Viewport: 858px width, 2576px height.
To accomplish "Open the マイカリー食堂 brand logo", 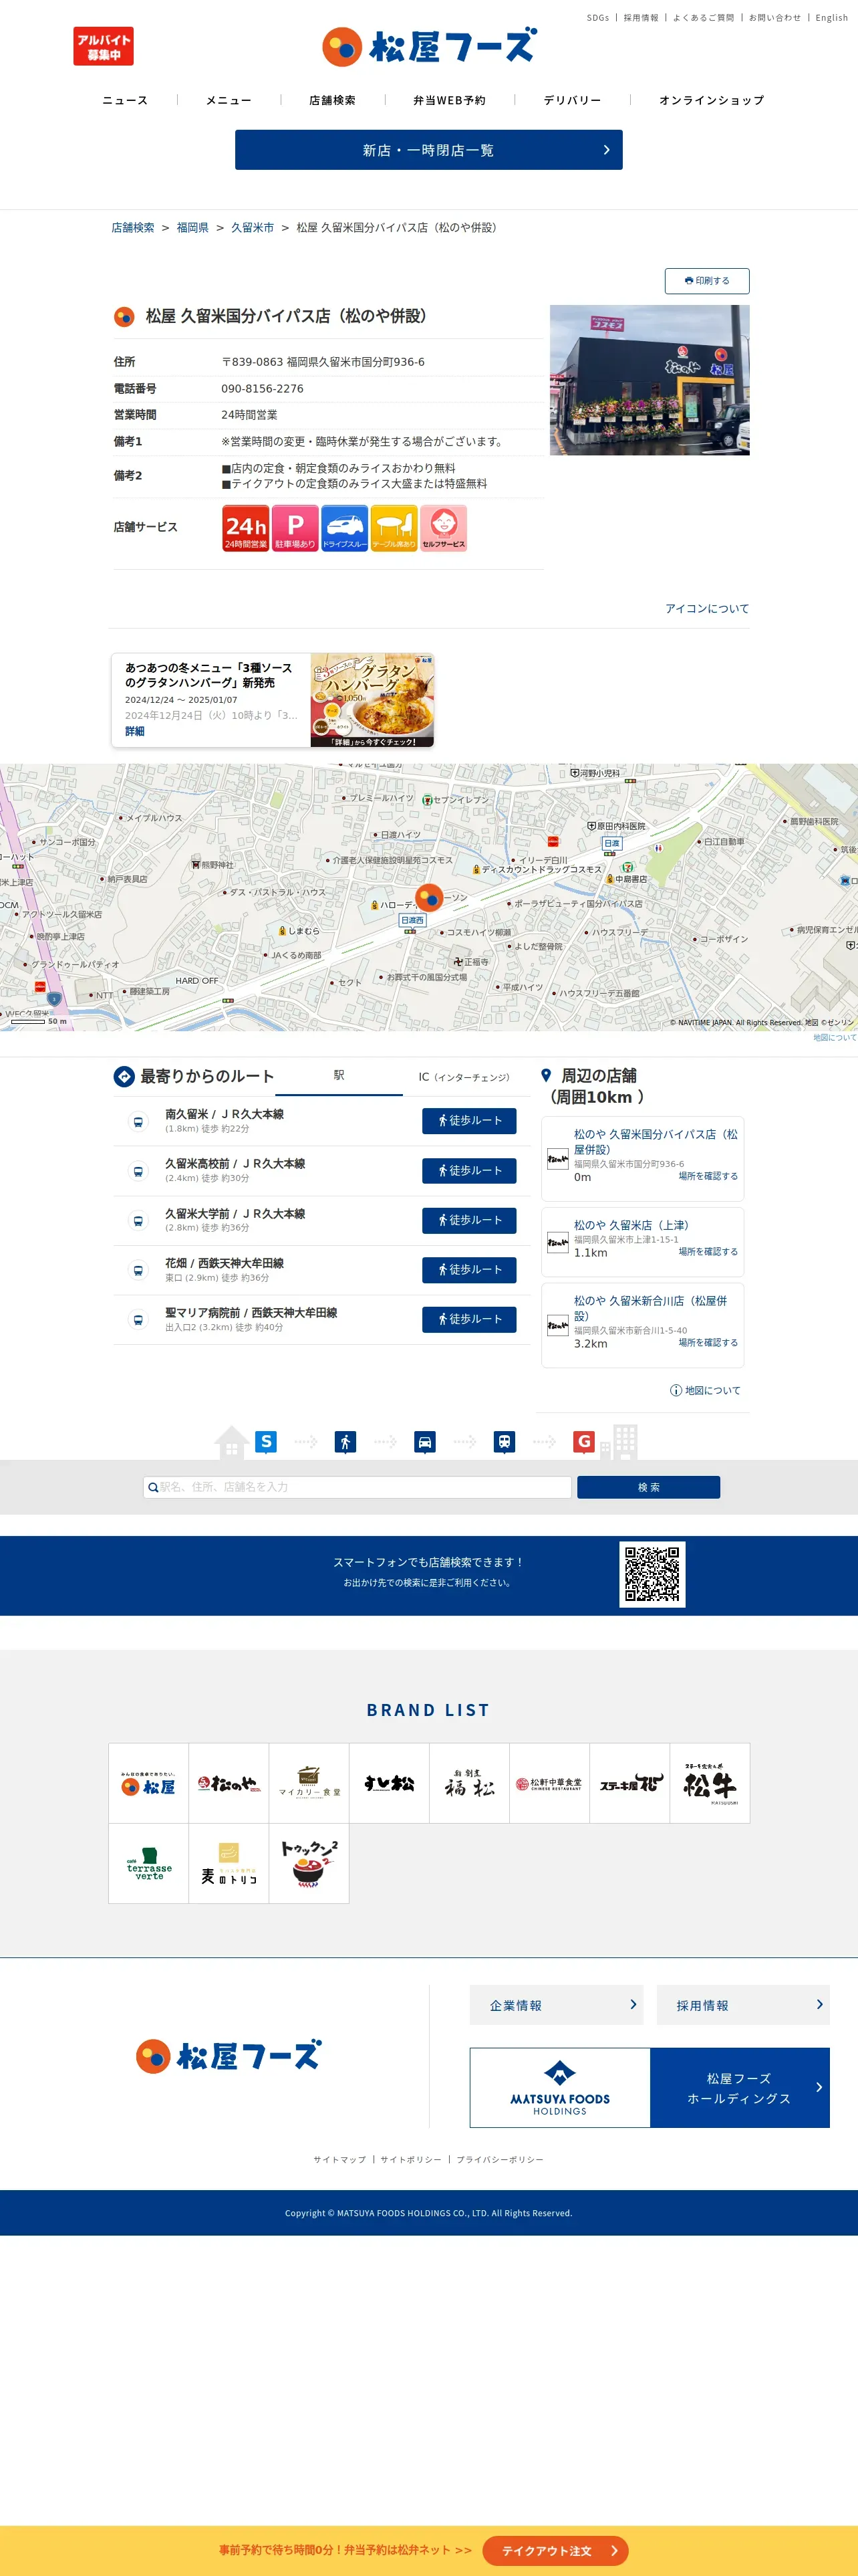I will point(309,1783).
